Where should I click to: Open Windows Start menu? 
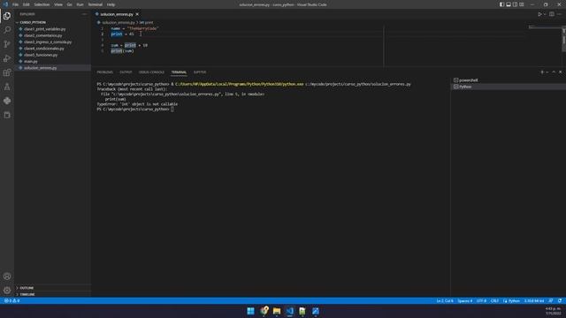click(250, 311)
